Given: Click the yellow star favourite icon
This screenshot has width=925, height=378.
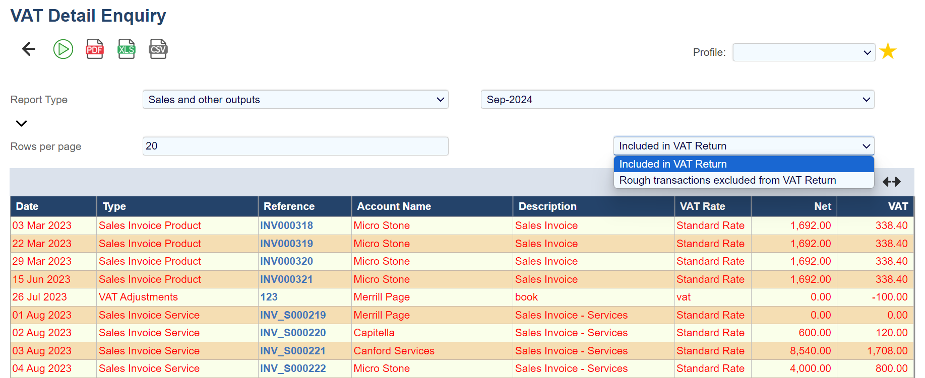Looking at the screenshot, I should pos(888,51).
